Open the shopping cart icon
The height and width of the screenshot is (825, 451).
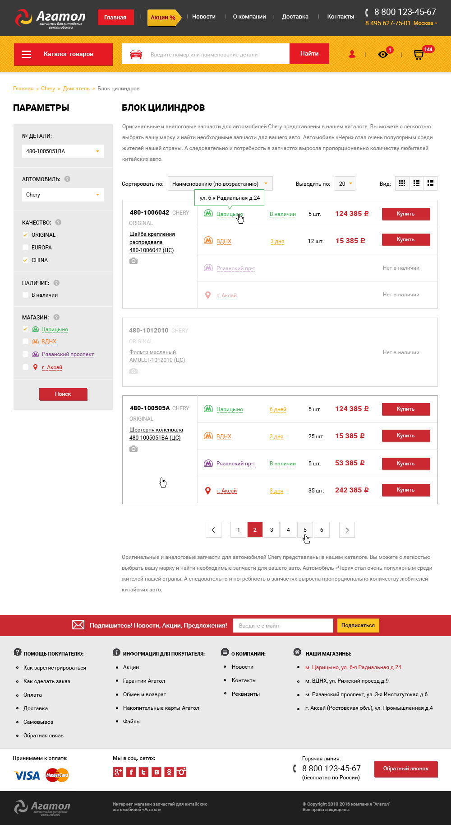coord(419,55)
